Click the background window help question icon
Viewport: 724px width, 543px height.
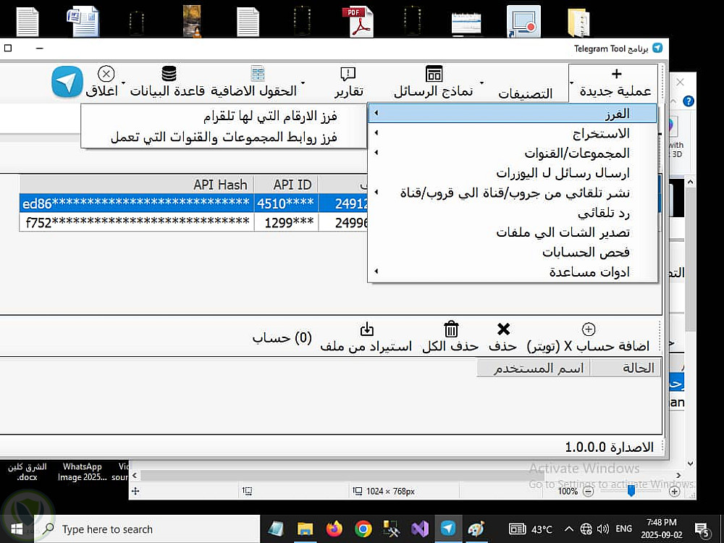[688, 101]
